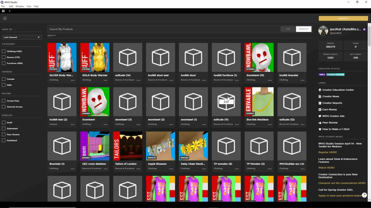Open options menu for toolkit stool seat
Image resolution: width=371 pixels, height=208 pixels.
[x=171, y=80]
